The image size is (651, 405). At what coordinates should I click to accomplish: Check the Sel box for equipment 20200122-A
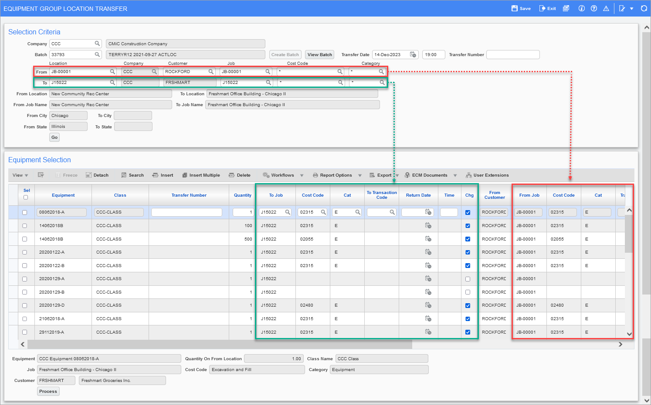click(25, 252)
